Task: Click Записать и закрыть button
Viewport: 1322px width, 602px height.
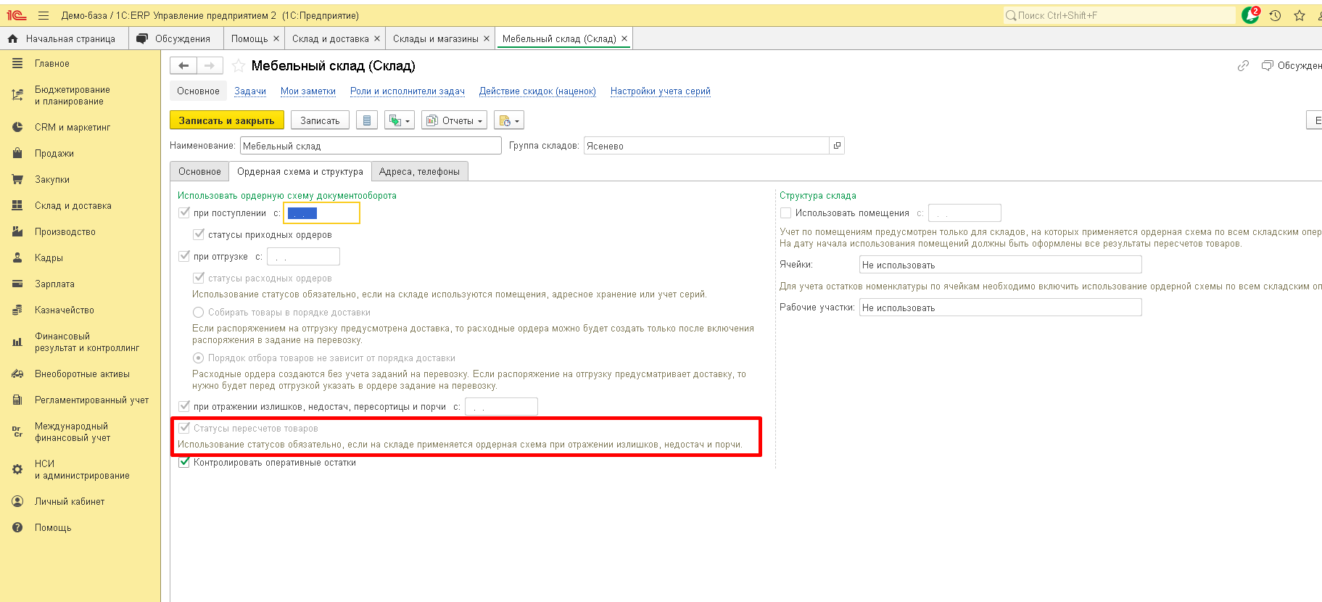Action: click(x=226, y=120)
